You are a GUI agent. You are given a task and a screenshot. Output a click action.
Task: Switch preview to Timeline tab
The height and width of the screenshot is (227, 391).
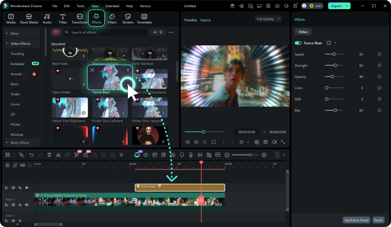pos(190,20)
